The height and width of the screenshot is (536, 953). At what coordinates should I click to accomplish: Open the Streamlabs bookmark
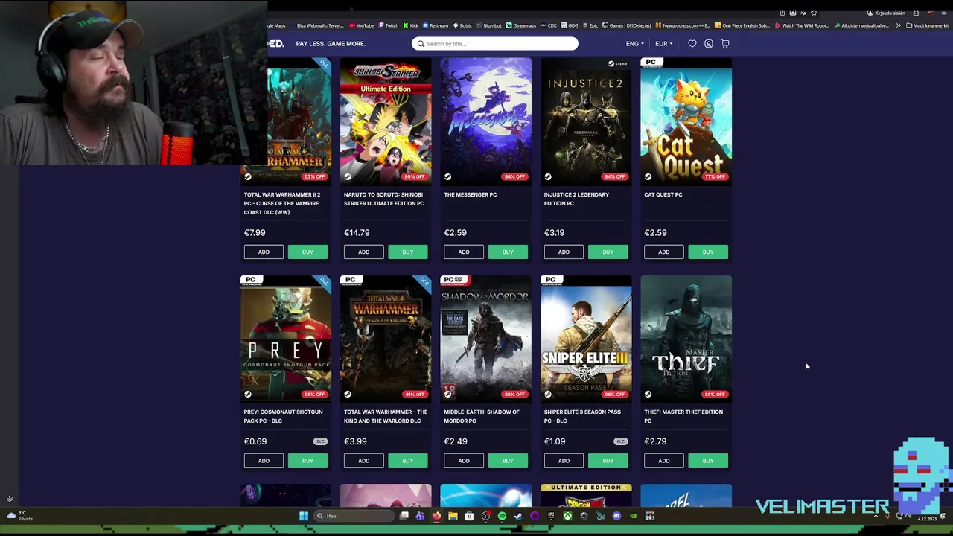tap(521, 25)
